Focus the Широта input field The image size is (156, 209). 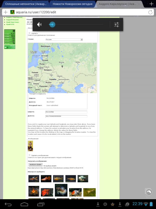[66, 112]
